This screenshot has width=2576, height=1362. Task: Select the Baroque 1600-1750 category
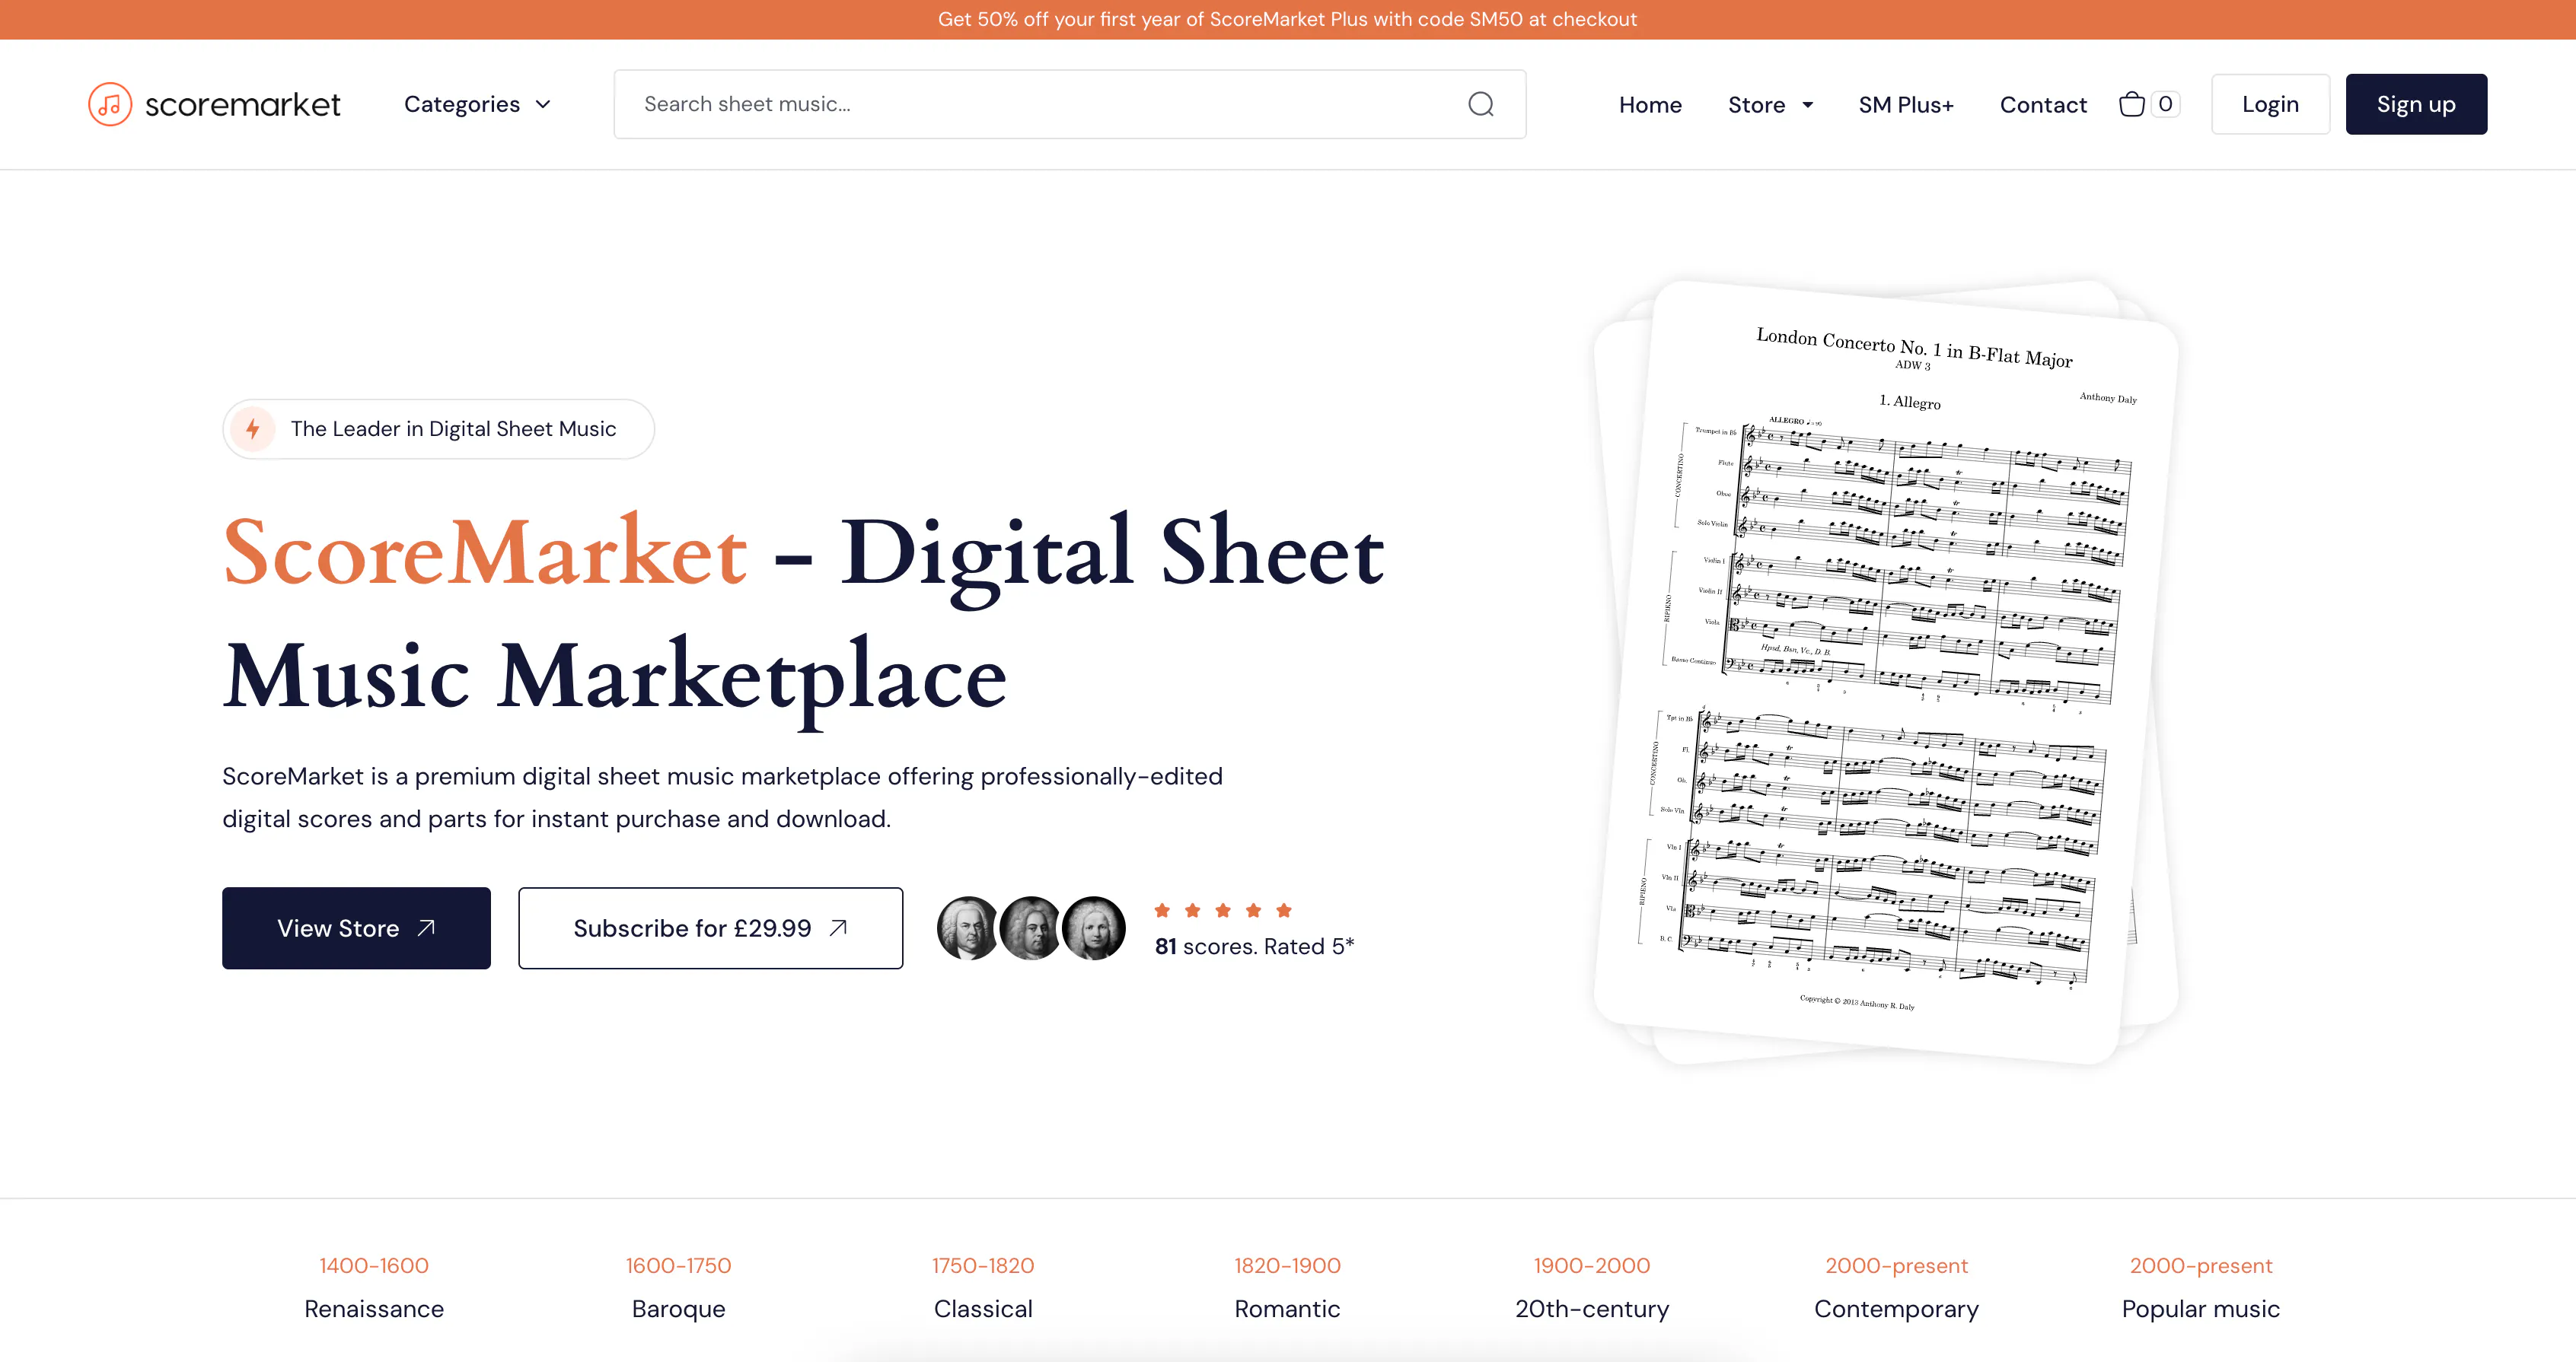coord(678,1287)
